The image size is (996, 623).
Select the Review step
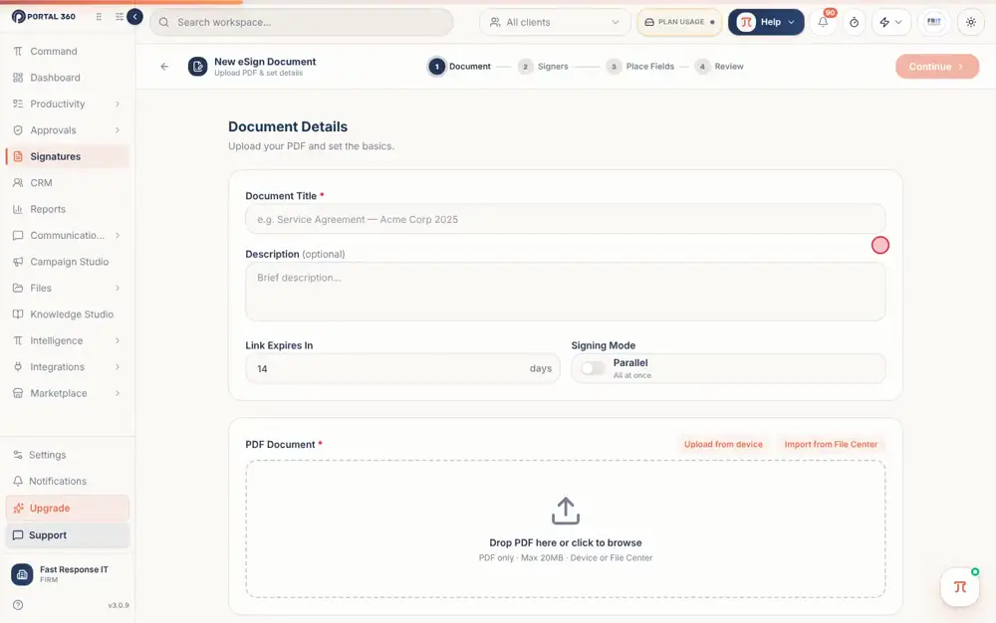720,67
